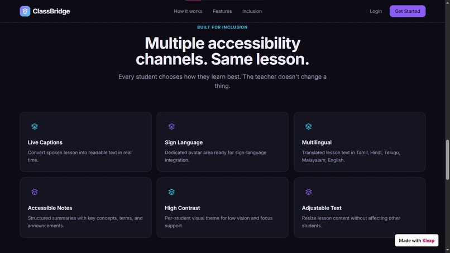Screen dimensions: 450x253
Task: Click 'Dedicated avatar area' description text
Action: coord(216,156)
